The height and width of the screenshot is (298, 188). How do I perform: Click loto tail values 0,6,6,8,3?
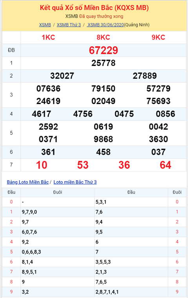tap(31, 252)
